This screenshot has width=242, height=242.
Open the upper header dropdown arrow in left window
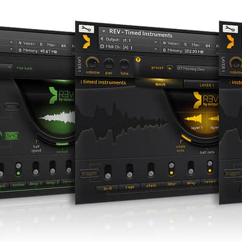pyautogui.click(x=11, y=42)
